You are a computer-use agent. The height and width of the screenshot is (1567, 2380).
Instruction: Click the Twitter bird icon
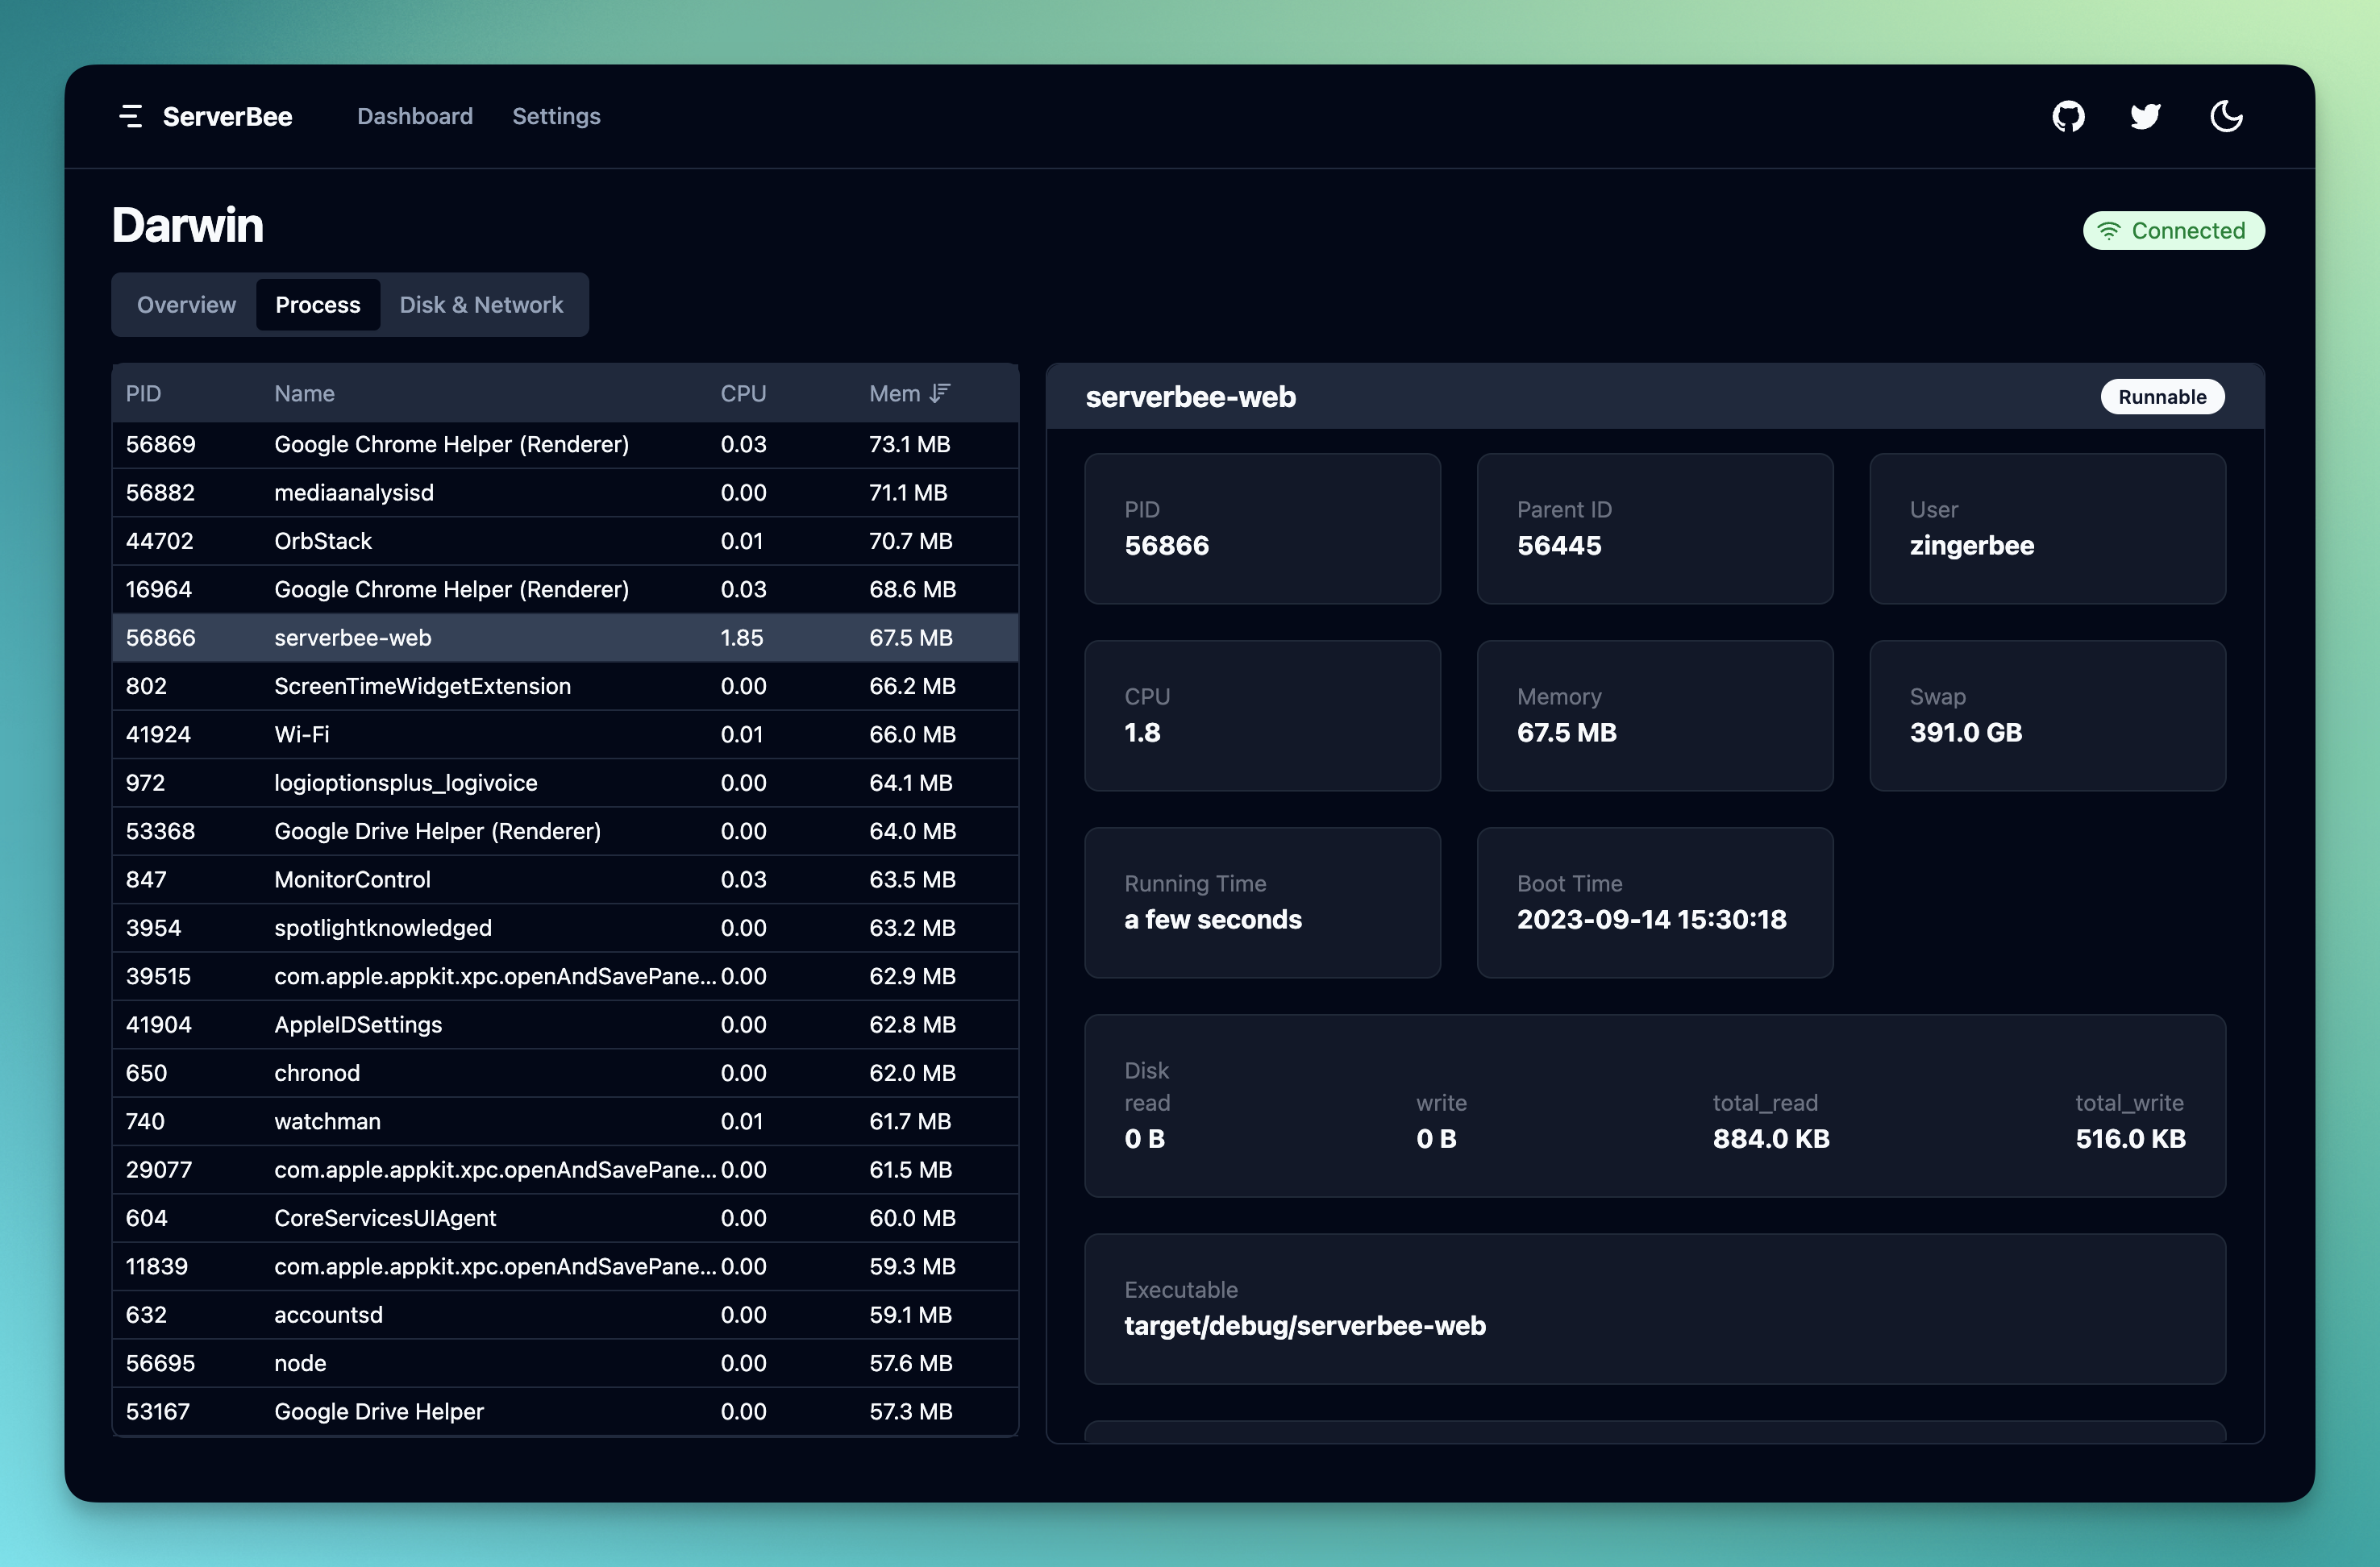click(2145, 116)
